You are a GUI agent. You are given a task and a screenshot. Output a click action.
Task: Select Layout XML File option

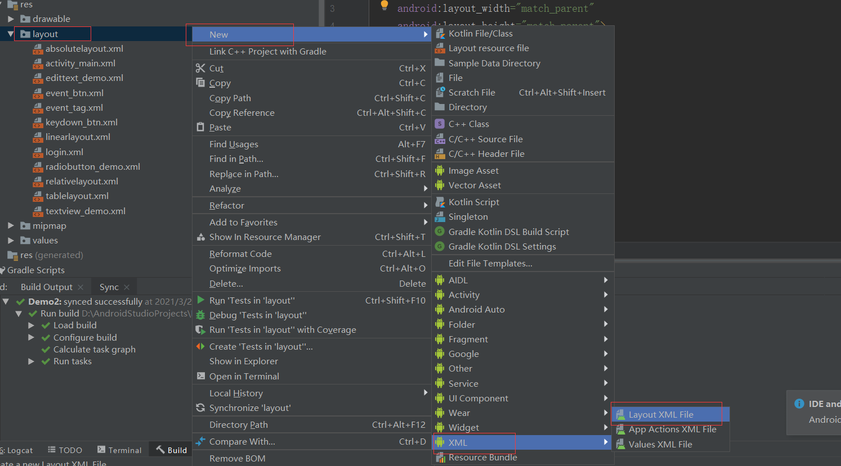click(x=670, y=415)
